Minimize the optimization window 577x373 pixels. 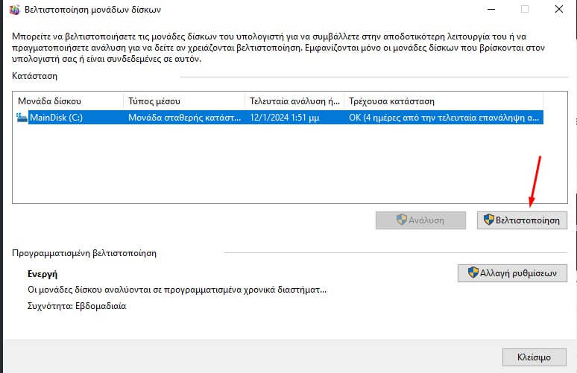click(x=490, y=10)
